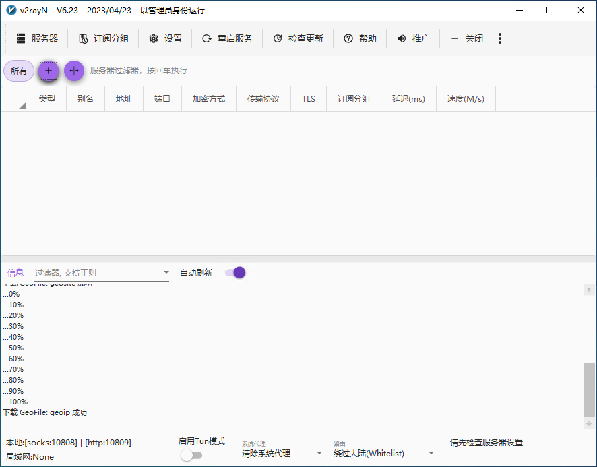Click the v2rayN logo in title bar
The image size is (597, 467).
11,10
